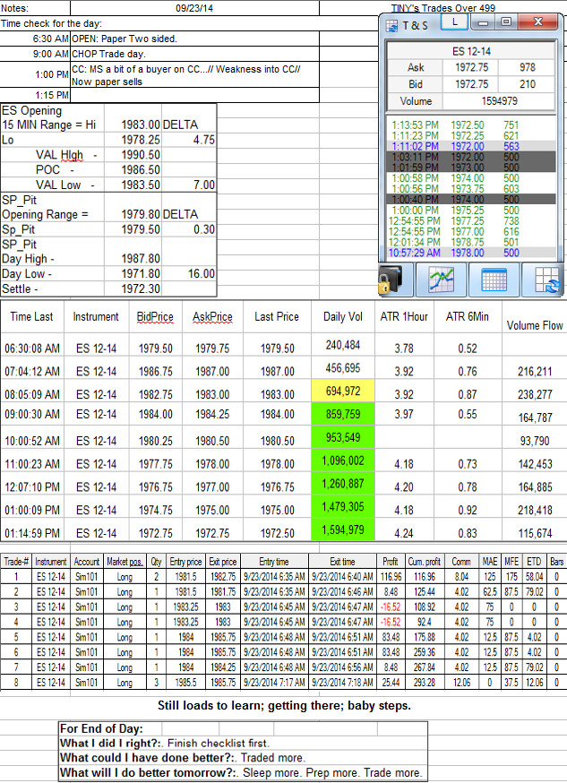Click the ATR 1Hour column header
This screenshot has width=567, height=783.
coord(404,316)
